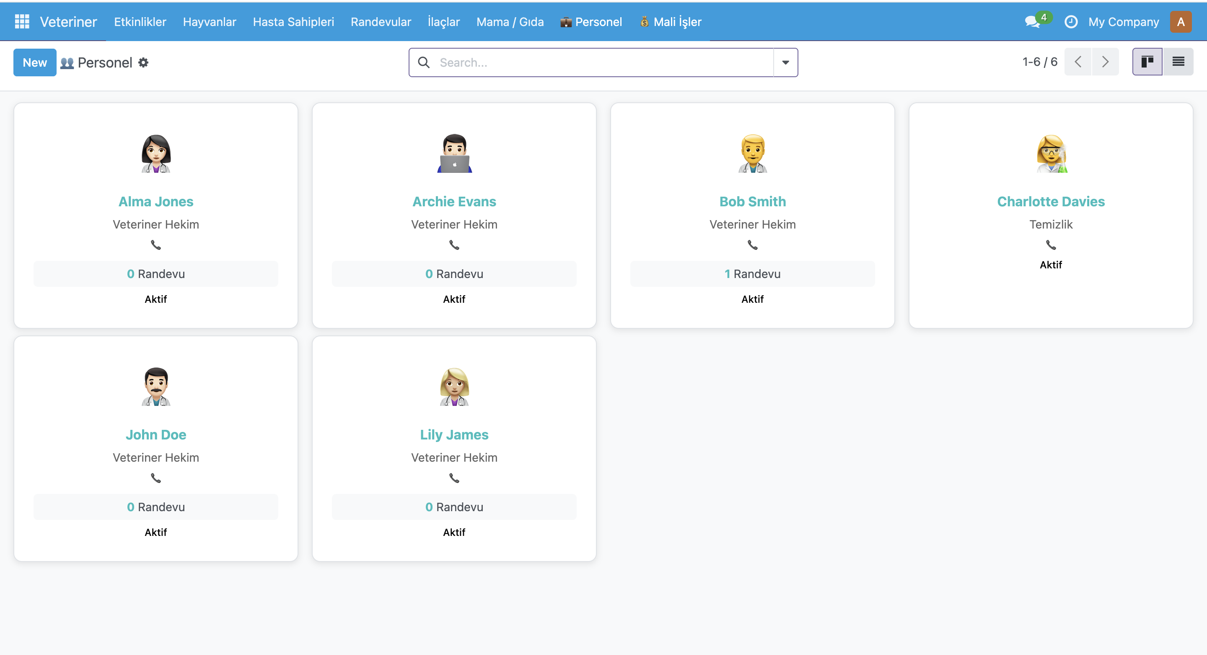This screenshot has width=1207, height=655.
Task: Open the apps grid home menu
Action: click(x=22, y=21)
